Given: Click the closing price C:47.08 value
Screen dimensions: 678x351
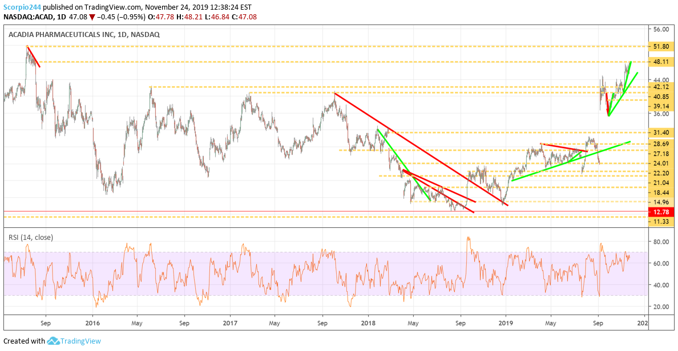Looking at the screenshot, I should point(244,17).
